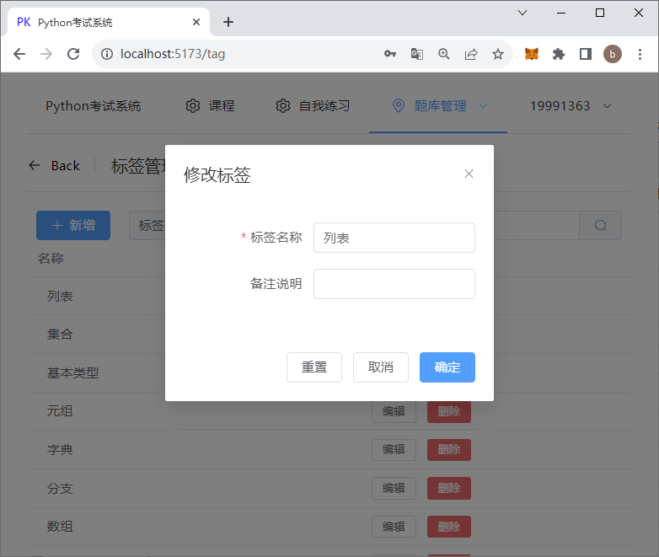Focus the 备注说明 input field
Screen dimensions: 659x557
[394, 284]
